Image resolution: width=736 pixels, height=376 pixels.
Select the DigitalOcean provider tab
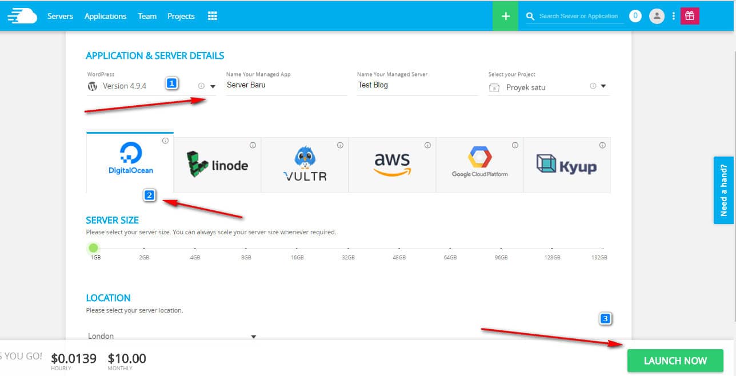click(130, 163)
